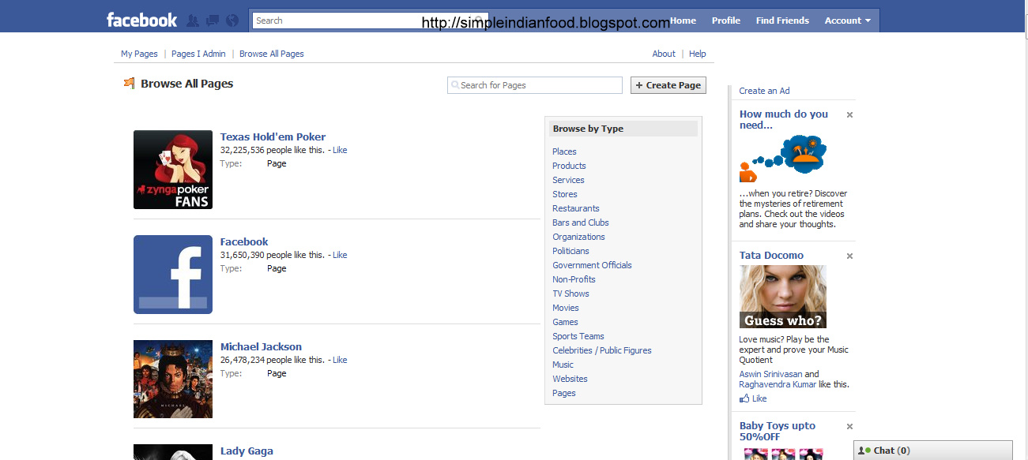Browse pages by Politicians
The height and width of the screenshot is (460, 1028).
(570, 251)
